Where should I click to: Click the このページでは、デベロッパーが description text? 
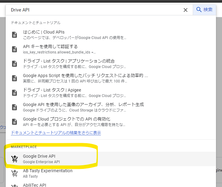pos(74,38)
